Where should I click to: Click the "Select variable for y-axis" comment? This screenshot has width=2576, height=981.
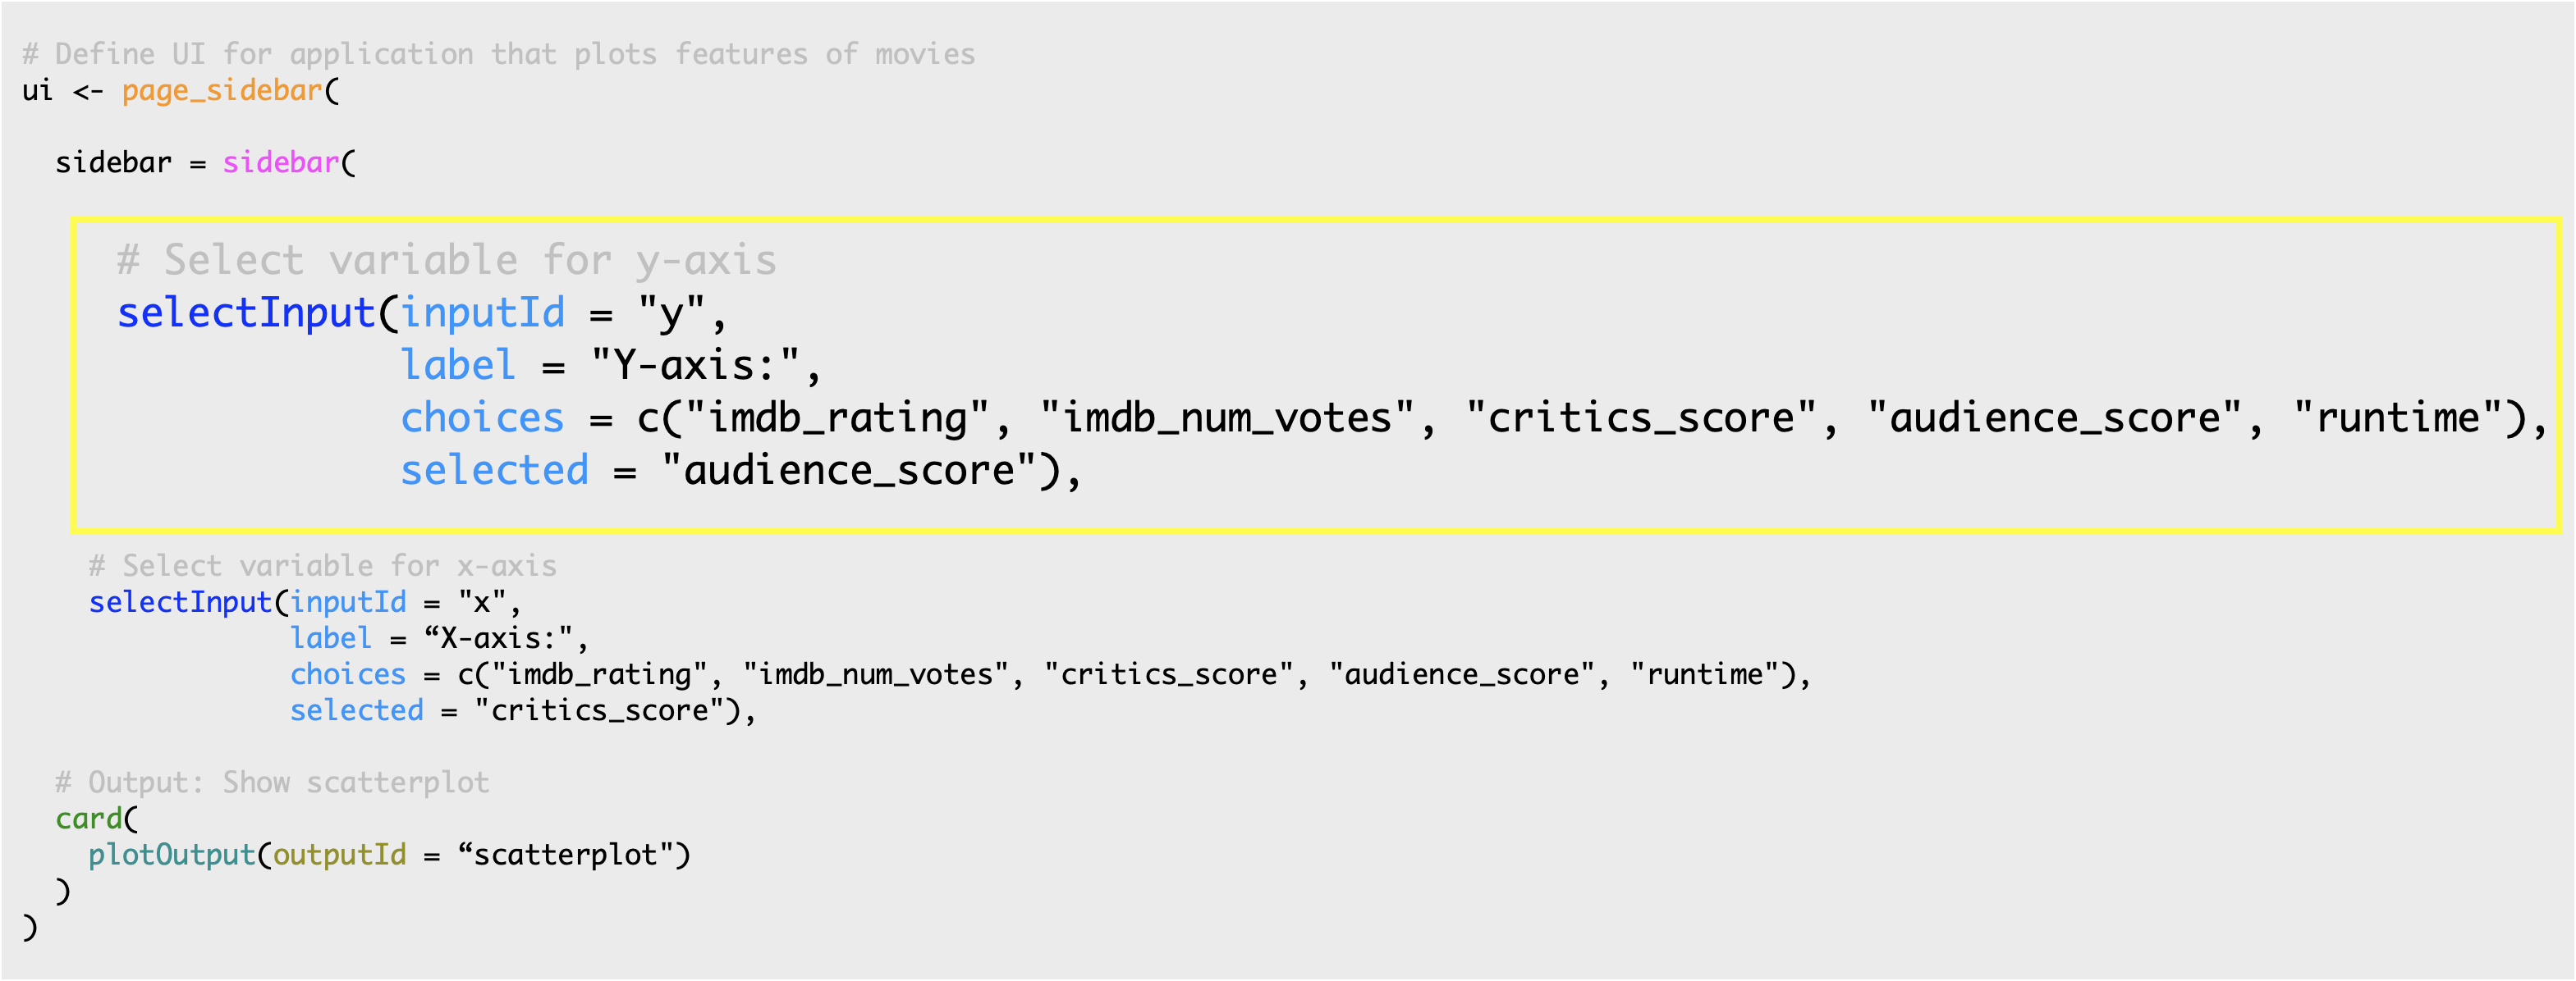pos(446,261)
